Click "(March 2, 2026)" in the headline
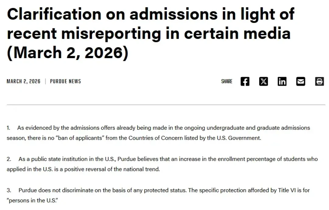Screen dimensions: 329x210 pyautogui.click(x=68, y=53)
